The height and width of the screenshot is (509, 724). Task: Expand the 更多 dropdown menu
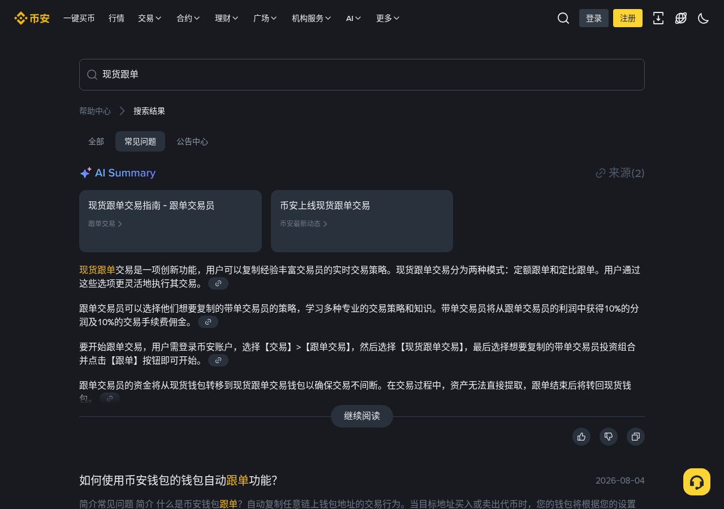[388, 18]
